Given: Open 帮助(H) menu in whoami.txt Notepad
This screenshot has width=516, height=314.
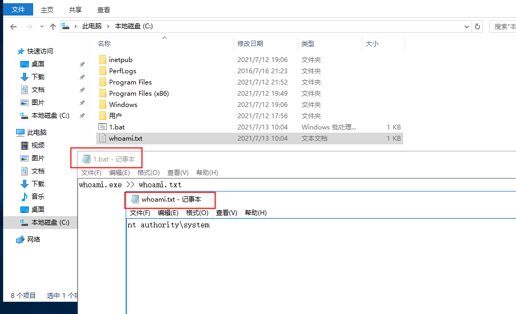Looking at the screenshot, I should [256, 212].
